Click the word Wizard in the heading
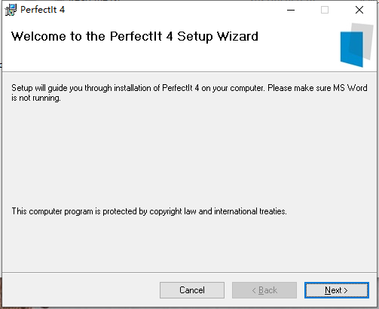 click(x=237, y=36)
